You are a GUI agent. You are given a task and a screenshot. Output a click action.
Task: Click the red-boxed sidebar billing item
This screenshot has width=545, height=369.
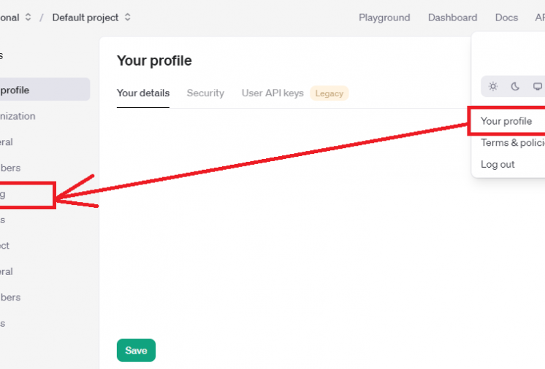tap(27, 195)
